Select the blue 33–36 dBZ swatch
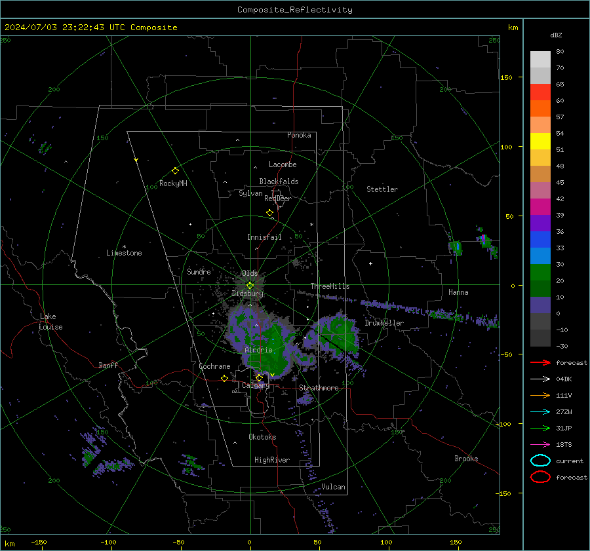590x551 pixels. 540,240
